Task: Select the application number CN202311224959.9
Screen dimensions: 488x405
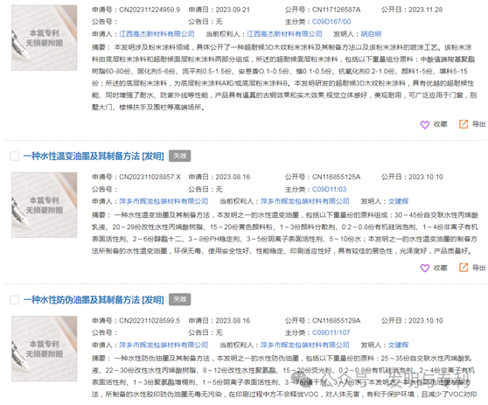Action: point(150,10)
